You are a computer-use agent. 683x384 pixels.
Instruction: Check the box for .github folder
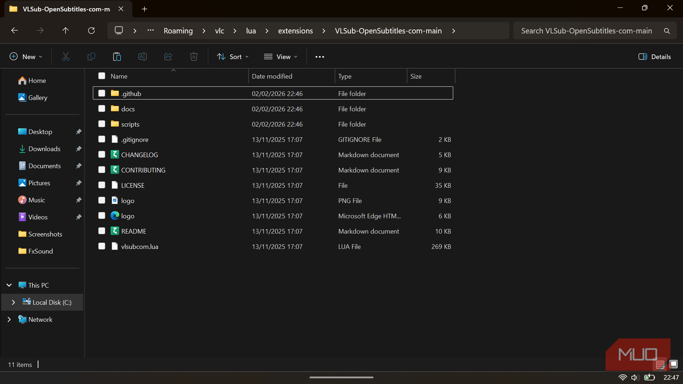pos(102,93)
